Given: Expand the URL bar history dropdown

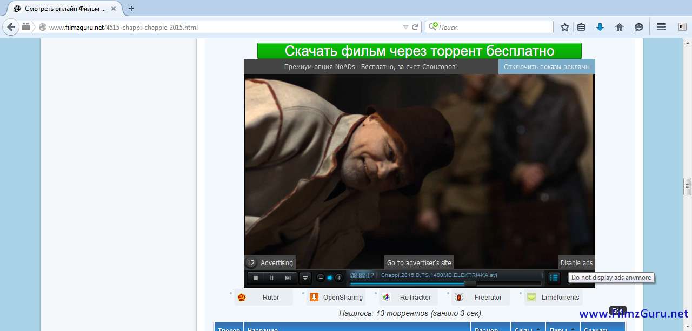Looking at the screenshot, I should tap(405, 27).
